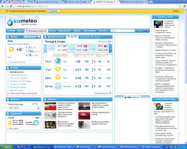The width and height of the screenshot is (187, 149).
Task: Show previous days with left forecast arrow
Action: (x=45, y=48)
